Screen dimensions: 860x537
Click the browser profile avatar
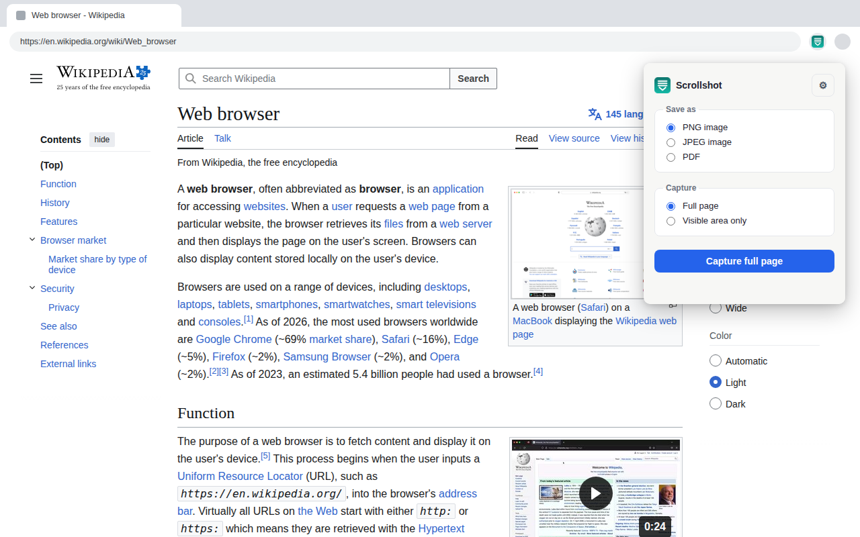(843, 42)
